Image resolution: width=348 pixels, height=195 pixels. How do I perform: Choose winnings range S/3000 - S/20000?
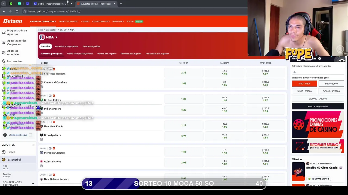(x=331, y=91)
